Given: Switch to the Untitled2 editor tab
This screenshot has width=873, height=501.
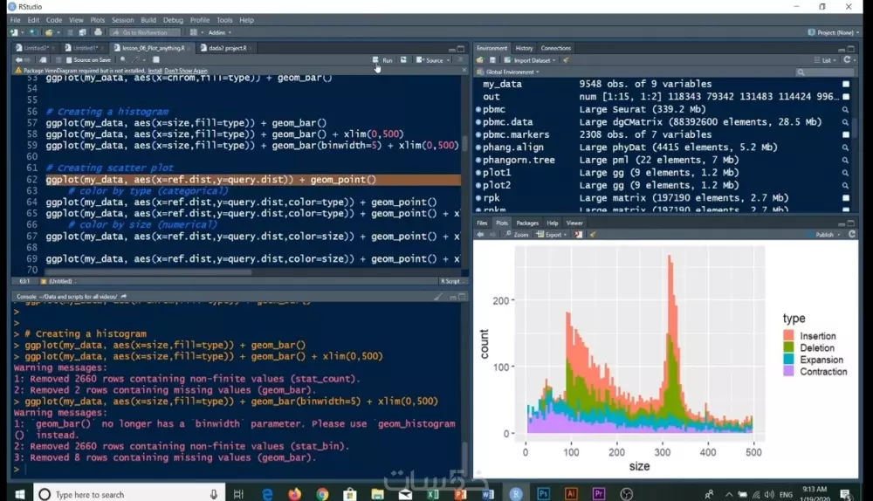Looking at the screenshot, I should click(33, 48).
